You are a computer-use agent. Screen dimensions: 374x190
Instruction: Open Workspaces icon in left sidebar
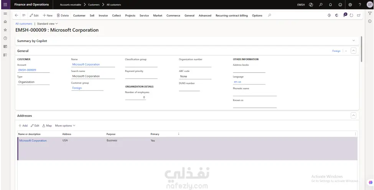(x=5, y=47)
